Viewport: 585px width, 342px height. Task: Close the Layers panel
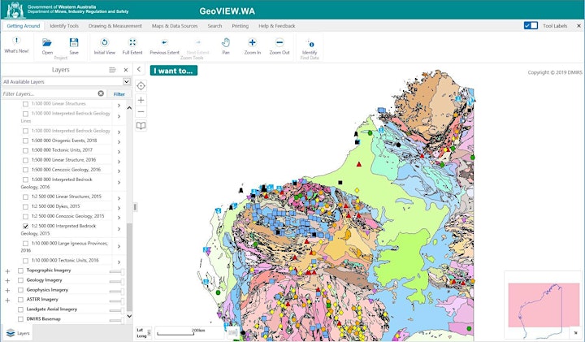click(126, 70)
